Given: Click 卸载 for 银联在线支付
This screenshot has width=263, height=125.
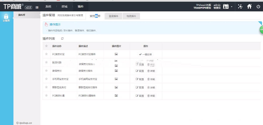Looking at the screenshot, I should [x=151, y=87].
